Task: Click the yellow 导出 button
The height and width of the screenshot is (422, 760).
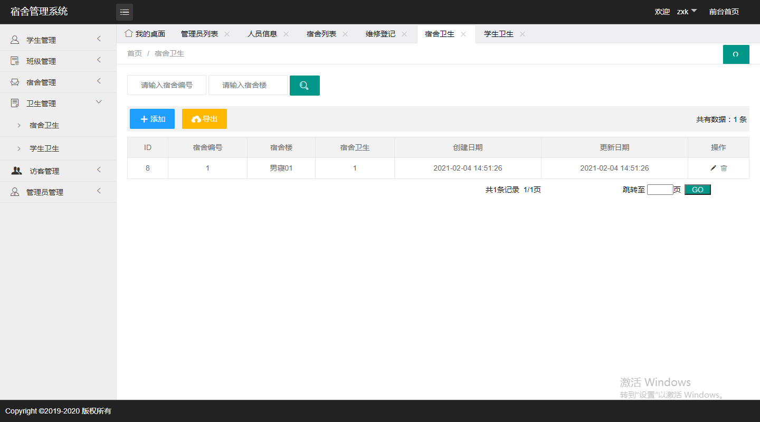Action: 204,119
